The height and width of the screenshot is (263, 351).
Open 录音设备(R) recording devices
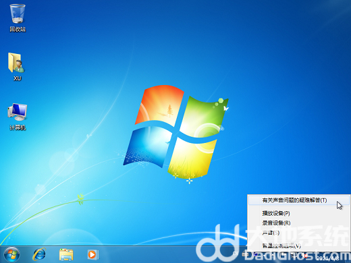coord(299,223)
